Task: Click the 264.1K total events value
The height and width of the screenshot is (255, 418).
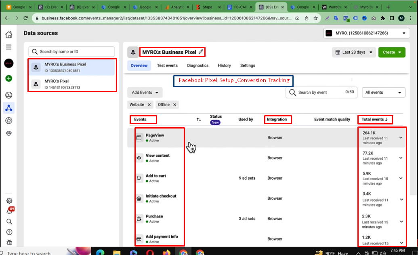Action: 369,133
